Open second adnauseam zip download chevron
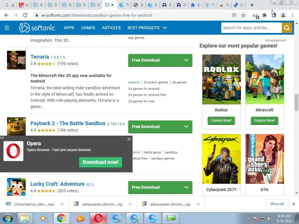The height and width of the screenshot is (224, 299). 198,204
